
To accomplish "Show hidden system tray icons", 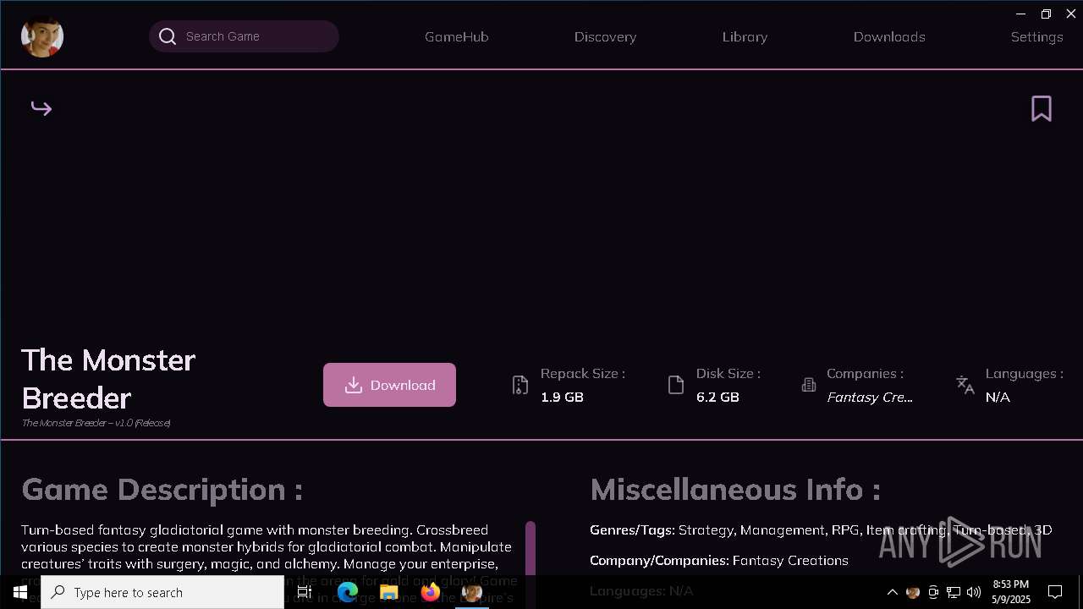I will pos(892,592).
